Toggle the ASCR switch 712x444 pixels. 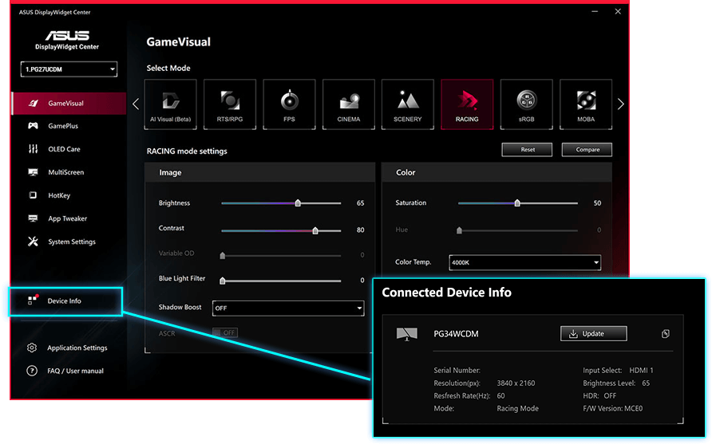pyautogui.click(x=225, y=333)
